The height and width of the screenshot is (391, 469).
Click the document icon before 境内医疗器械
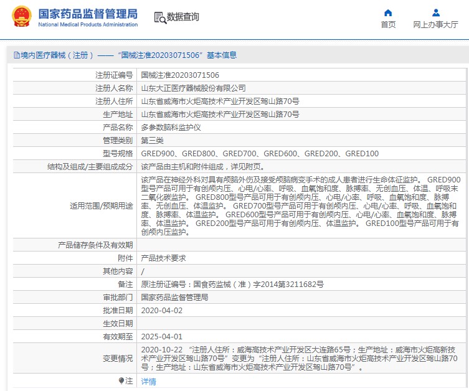(17, 55)
